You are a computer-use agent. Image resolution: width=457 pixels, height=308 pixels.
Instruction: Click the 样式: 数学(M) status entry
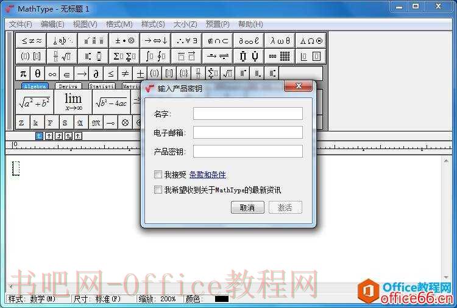(32, 299)
